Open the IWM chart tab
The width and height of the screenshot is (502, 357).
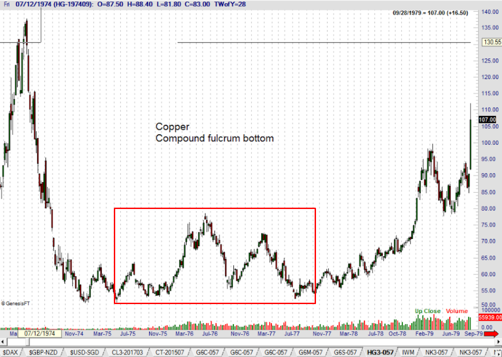point(408,352)
